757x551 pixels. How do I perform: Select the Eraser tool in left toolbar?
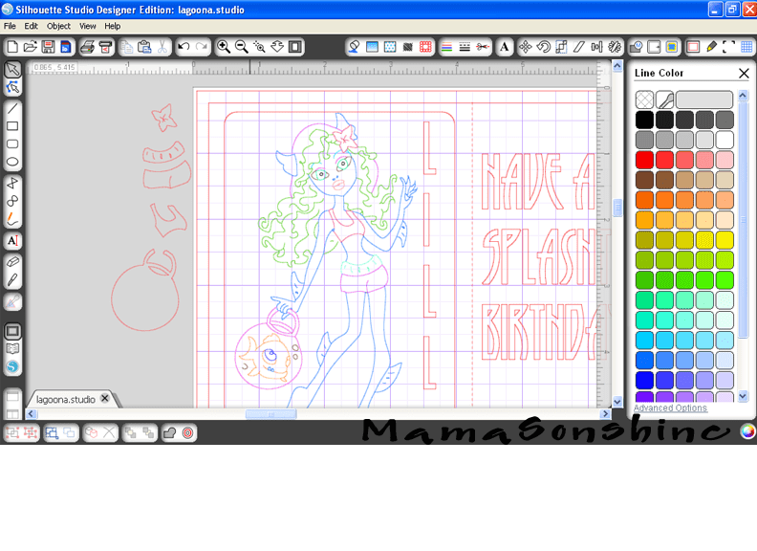[12, 261]
